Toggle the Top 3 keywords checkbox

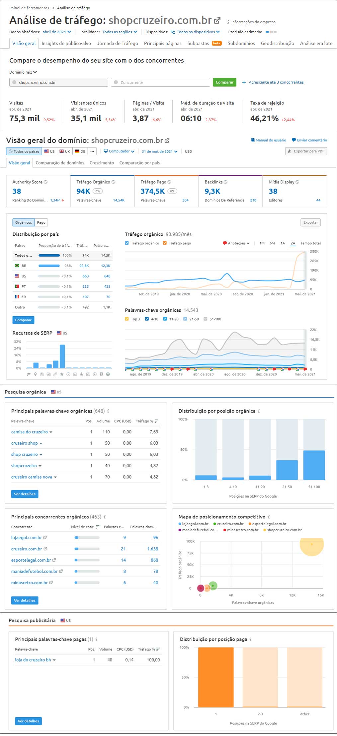point(127,319)
